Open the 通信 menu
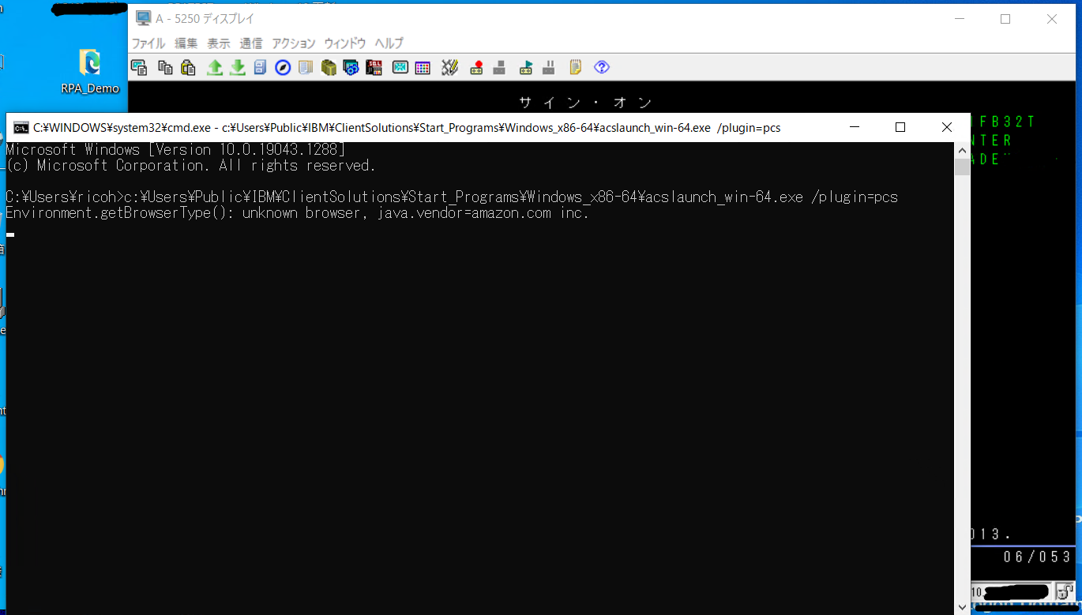1082x615 pixels. (251, 43)
